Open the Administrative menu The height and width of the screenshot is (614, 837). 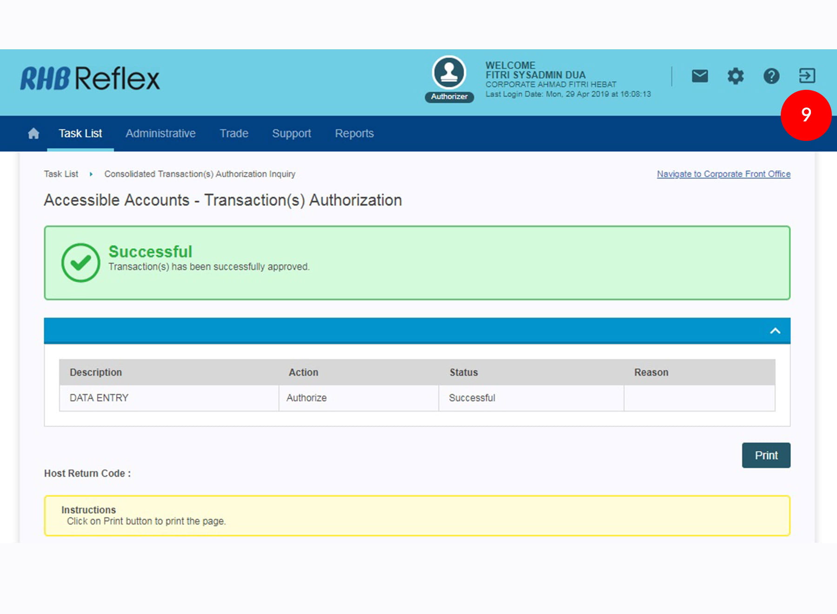click(x=160, y=133)
